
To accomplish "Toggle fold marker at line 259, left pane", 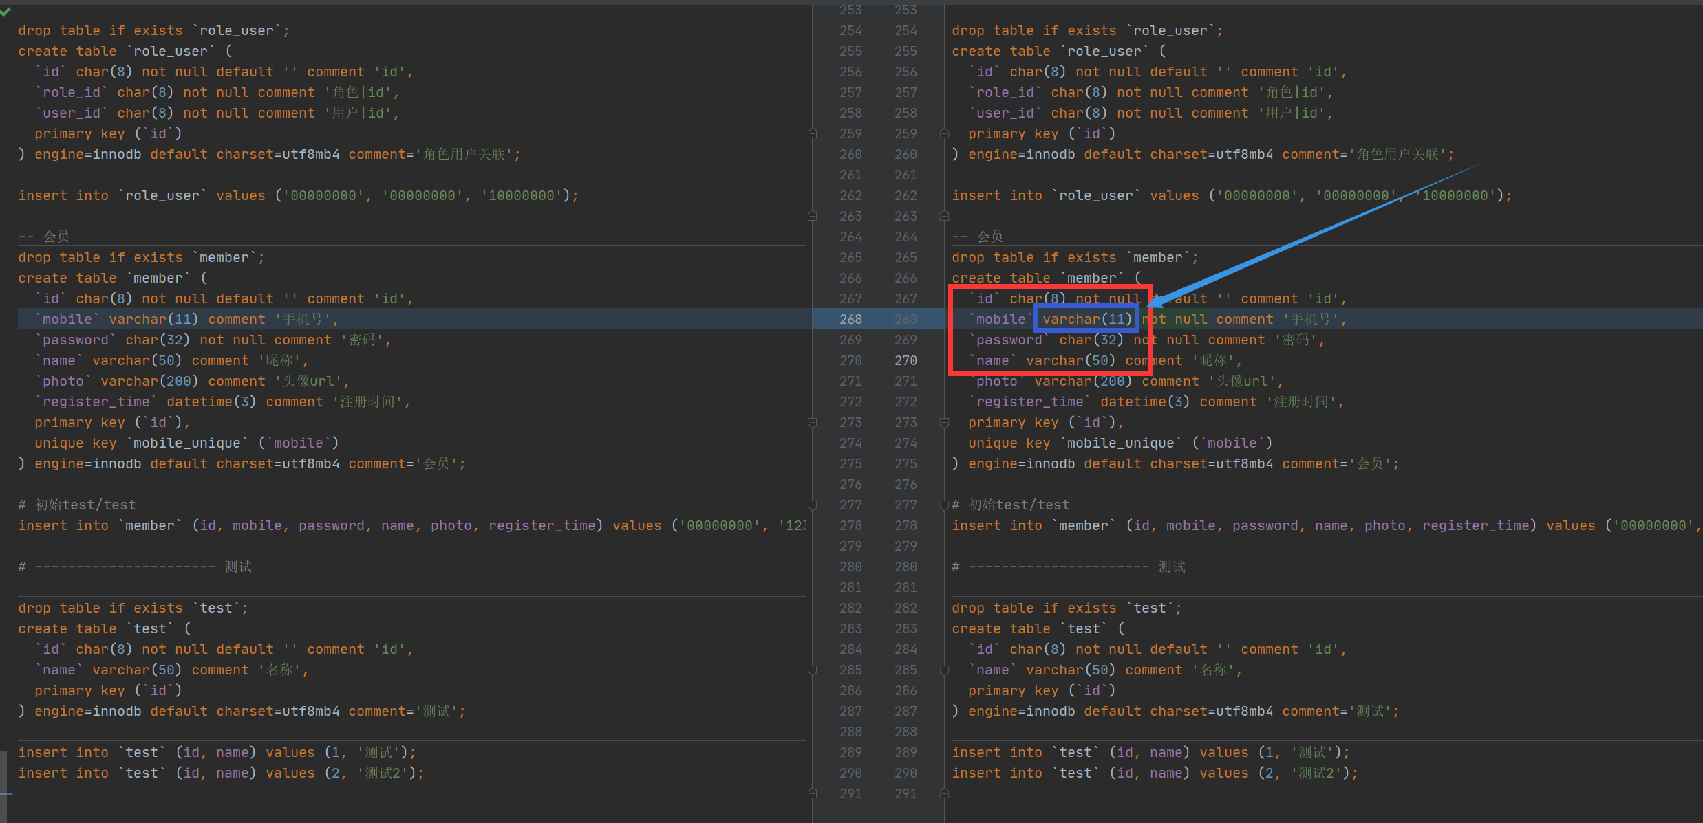I will point(812,133).
